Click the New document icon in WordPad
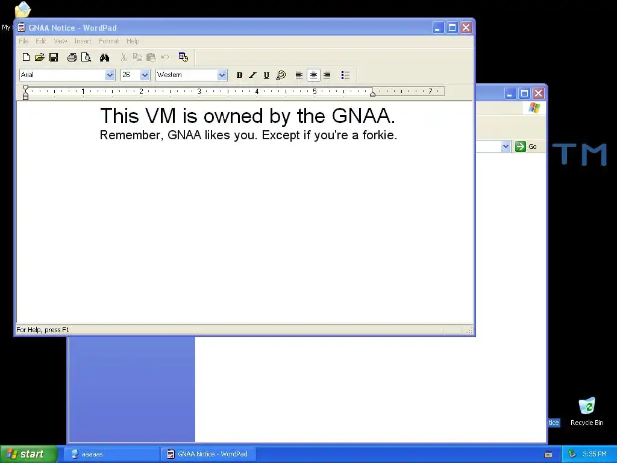The height and width of the screenshot is (463, 617). coord(26,57)
